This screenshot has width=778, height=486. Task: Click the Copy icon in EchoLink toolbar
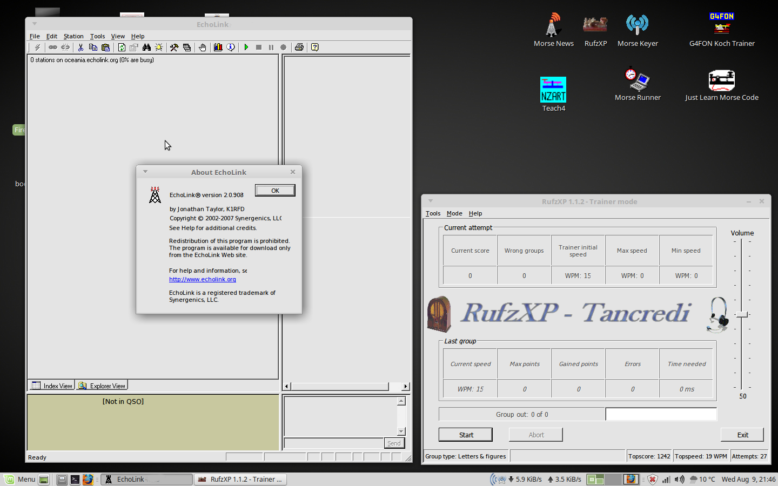[93, 48]
